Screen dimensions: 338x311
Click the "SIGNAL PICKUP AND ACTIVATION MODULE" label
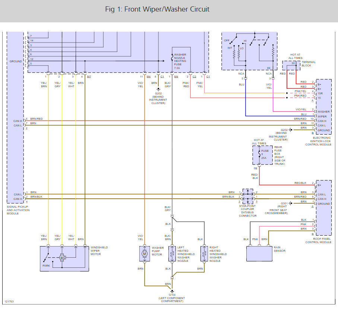tap(18, 210)
